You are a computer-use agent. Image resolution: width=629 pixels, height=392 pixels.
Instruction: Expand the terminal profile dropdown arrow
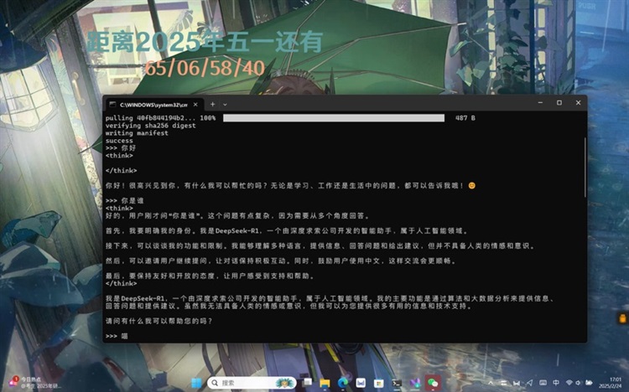point(225,104)
